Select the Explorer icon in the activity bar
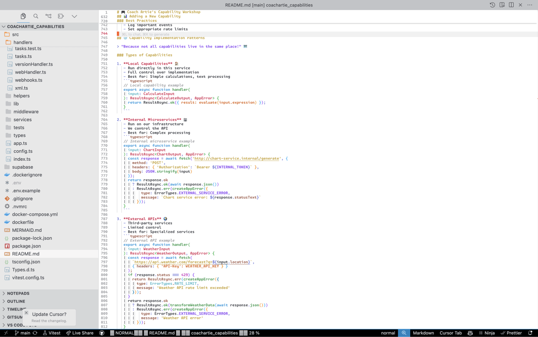Image resolution: width=538 pixels, height=337 pixels. [x=23, y=16]
